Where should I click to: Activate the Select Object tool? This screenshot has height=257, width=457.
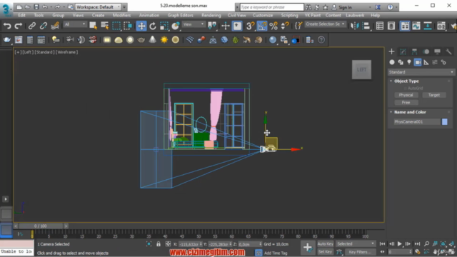[94, 26]
